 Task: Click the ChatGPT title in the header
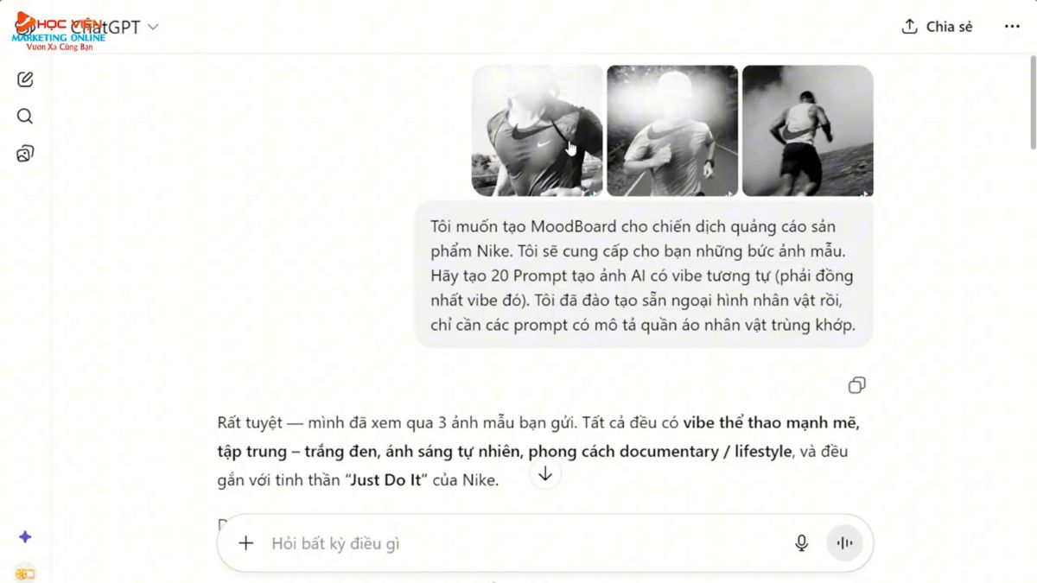click(x=105, y=27)
